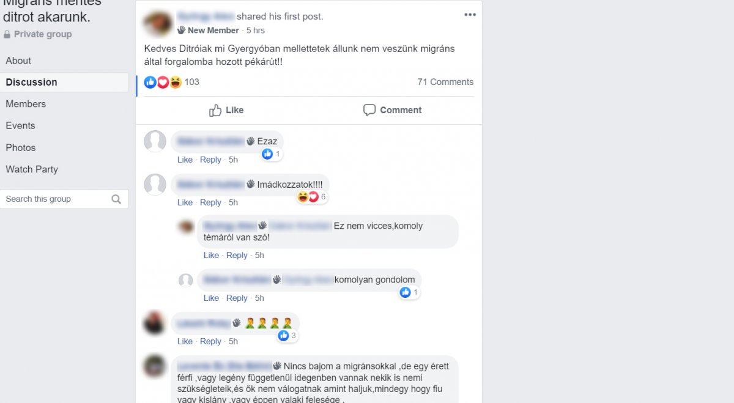Like the Ez nem vicces reply
The image size is (734, 403).
211,255
